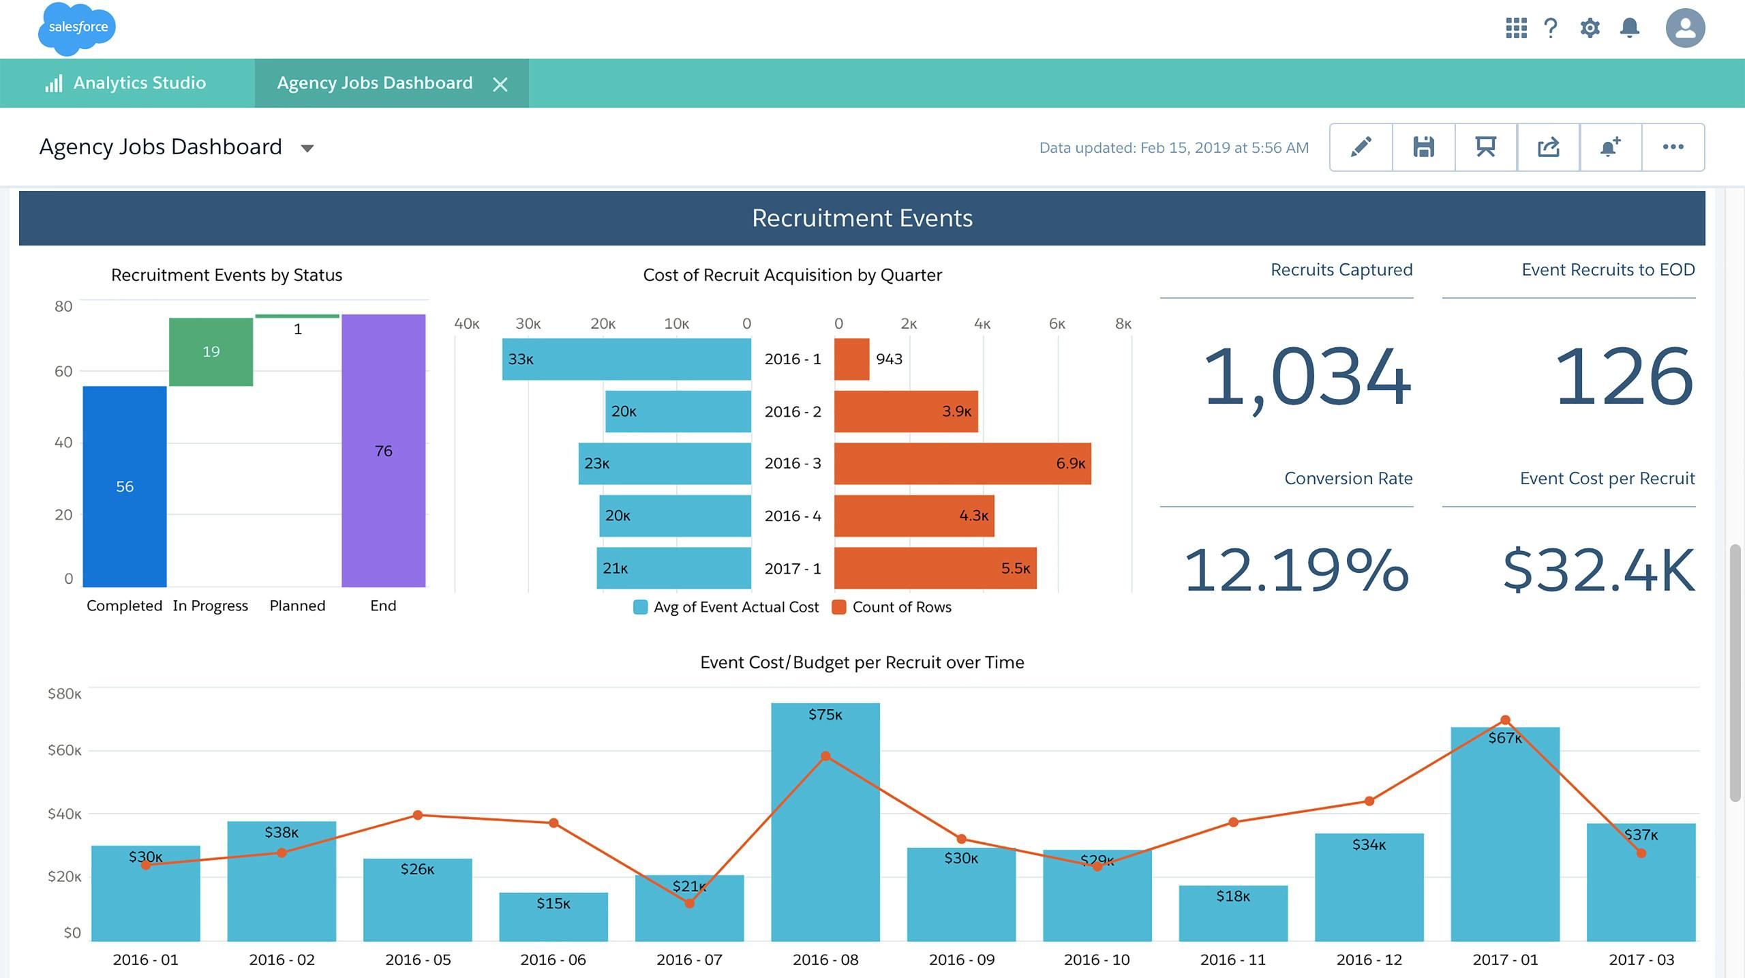The width and height of the screenshot is (1745, 978).
Task: Click the line point above 2016 - 05
Action: click(418, 815)
